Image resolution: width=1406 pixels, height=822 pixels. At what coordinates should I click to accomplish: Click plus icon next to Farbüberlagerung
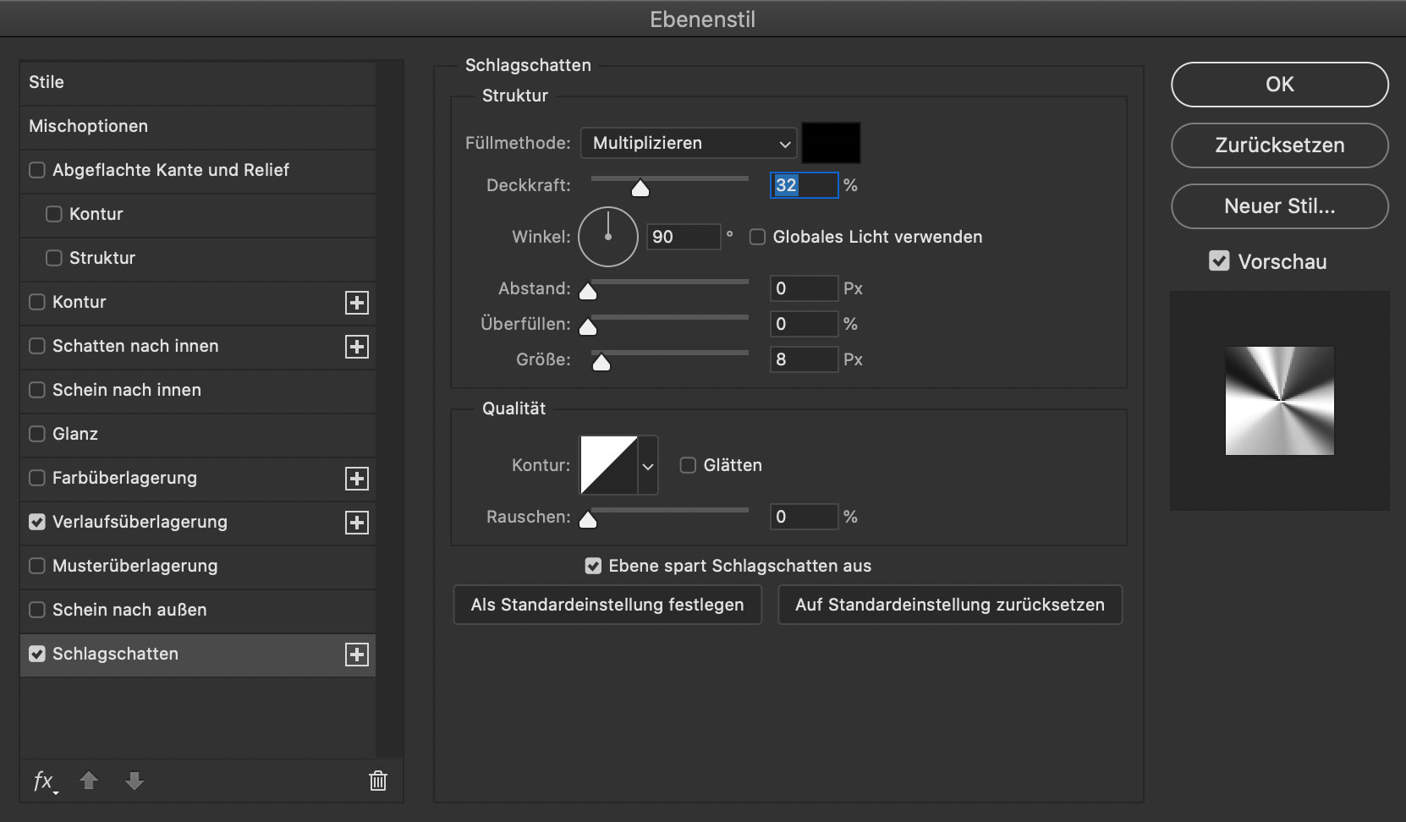pyautogui.click(x=357, y=479)
